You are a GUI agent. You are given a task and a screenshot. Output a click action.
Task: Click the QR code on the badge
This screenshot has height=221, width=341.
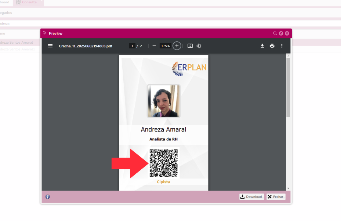click(164, 163)
